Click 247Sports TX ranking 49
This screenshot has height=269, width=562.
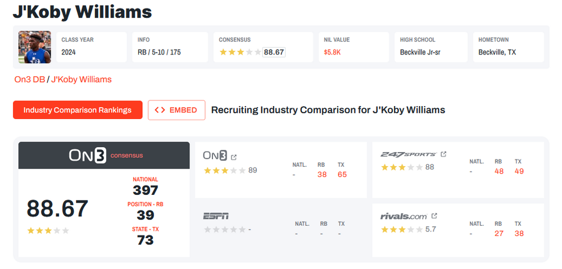click(x=519, y=171)
